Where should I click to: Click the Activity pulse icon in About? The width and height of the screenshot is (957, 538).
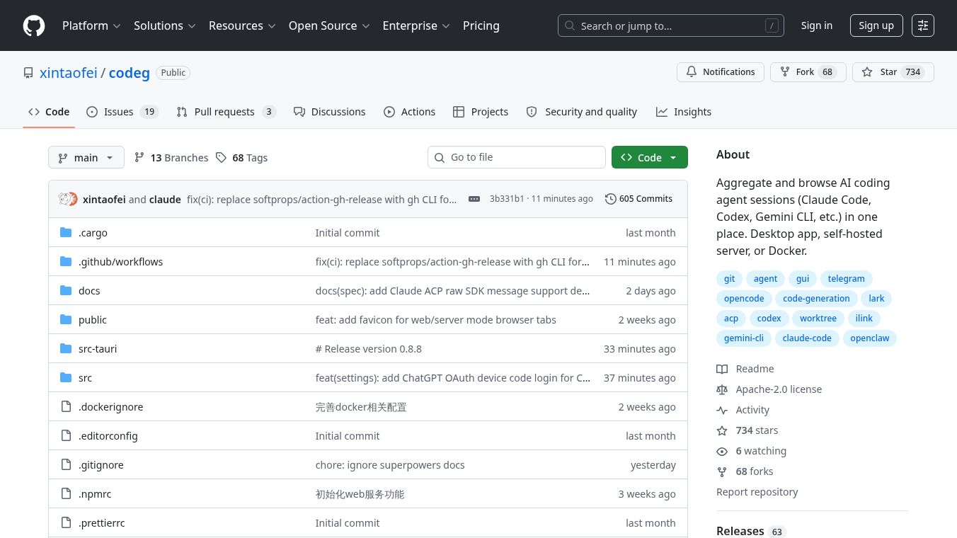click(x=722, y=410)
